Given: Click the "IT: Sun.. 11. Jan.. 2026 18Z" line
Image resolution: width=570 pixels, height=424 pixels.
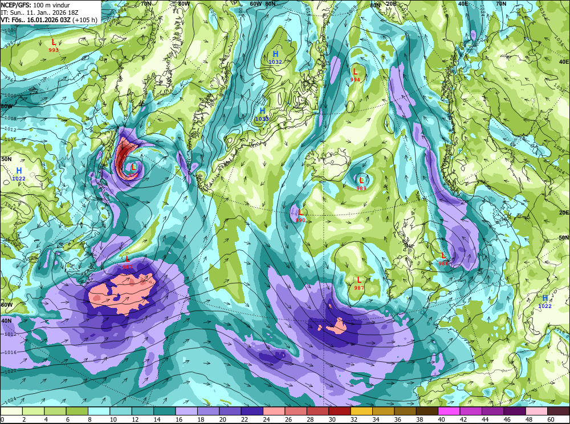Looking at the screenshot, I should pos(40,13).
